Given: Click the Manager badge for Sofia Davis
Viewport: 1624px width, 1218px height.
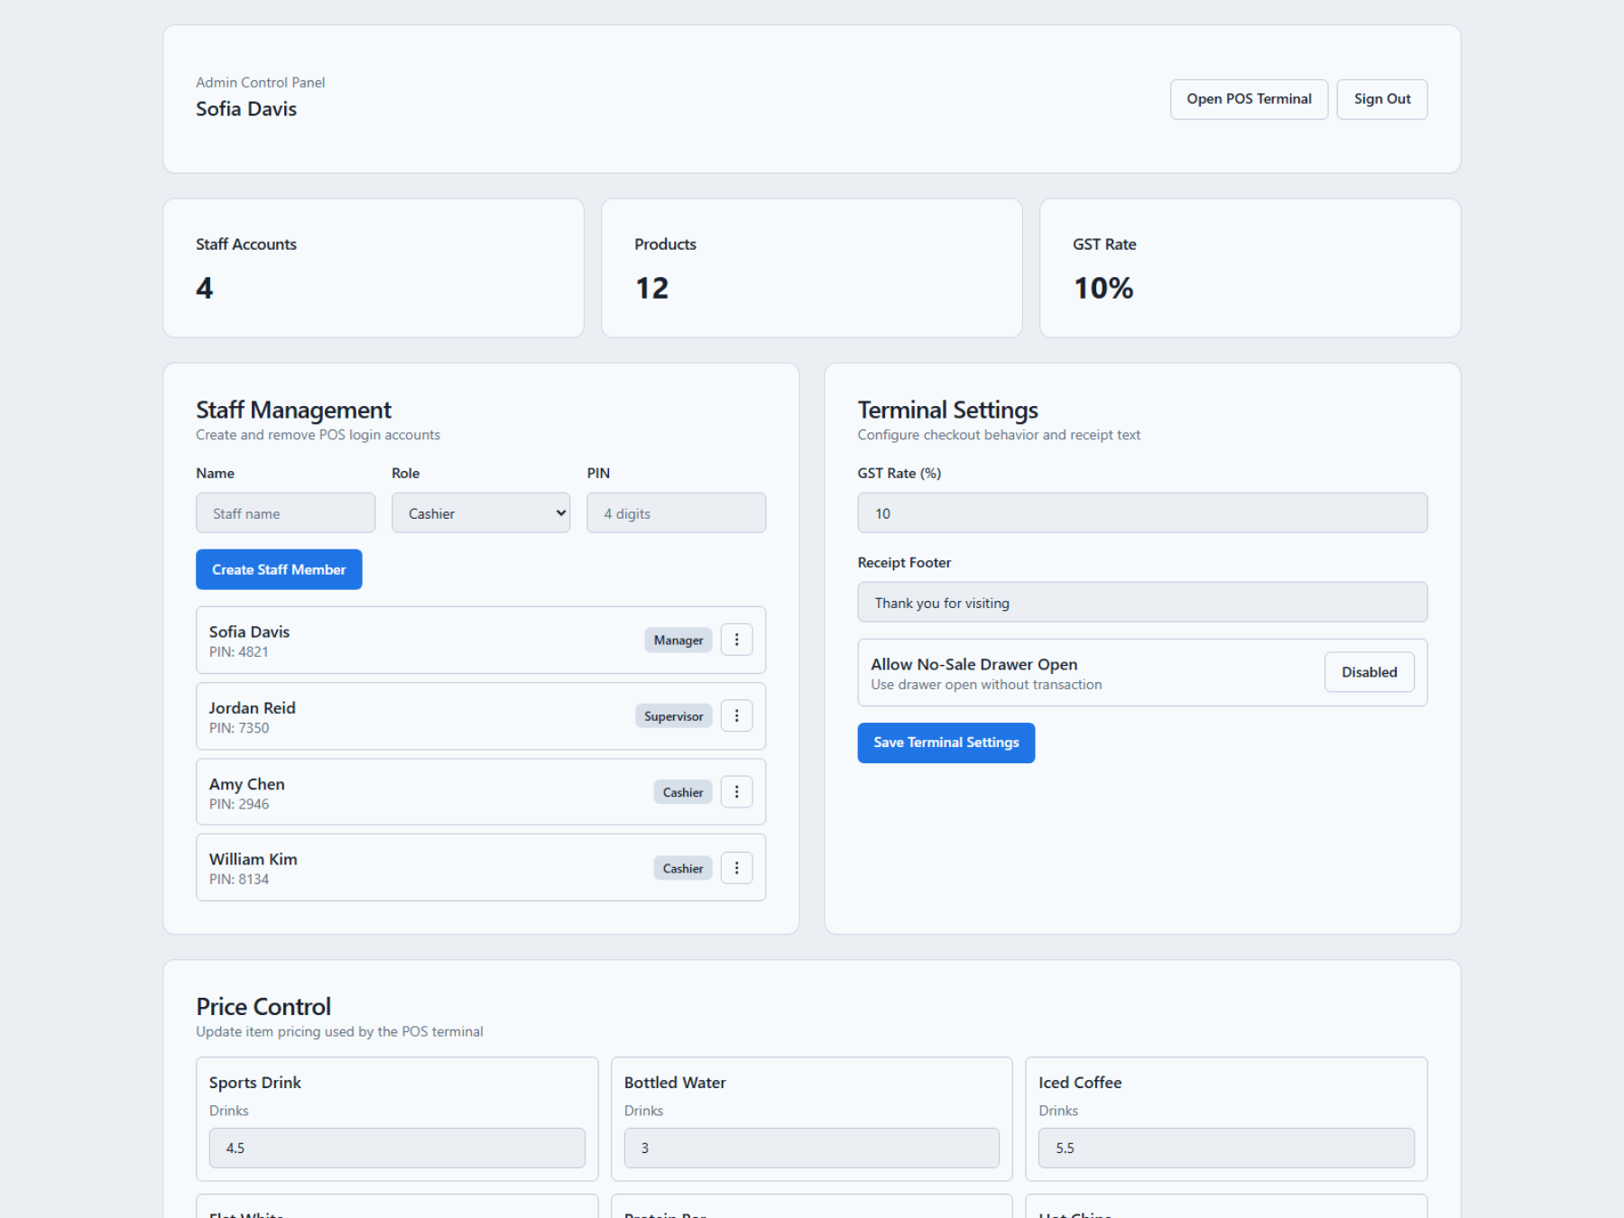Looking at the screenshot, I should pos(678,640).
